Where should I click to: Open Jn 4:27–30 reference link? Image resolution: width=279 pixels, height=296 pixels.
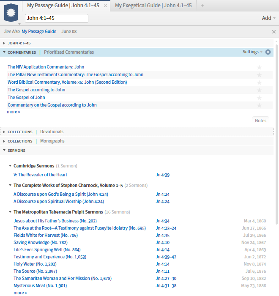(x=166, y=278)
